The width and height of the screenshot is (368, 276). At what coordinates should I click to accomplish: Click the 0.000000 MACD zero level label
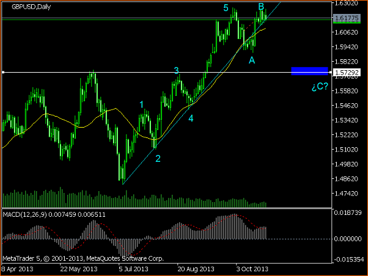tap(348, 239)
